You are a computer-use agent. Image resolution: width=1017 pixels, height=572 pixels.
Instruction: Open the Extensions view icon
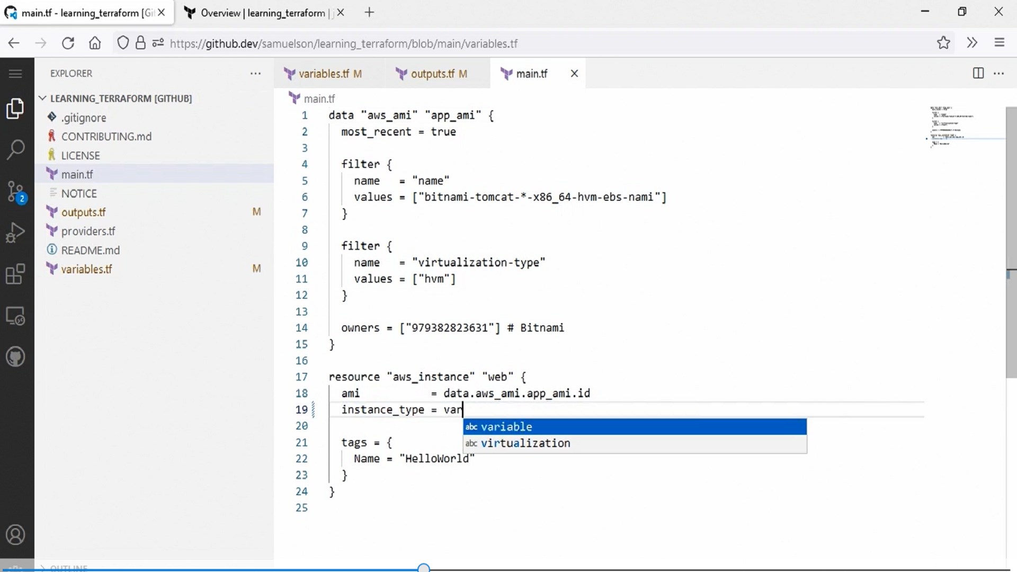pos(15,274)
